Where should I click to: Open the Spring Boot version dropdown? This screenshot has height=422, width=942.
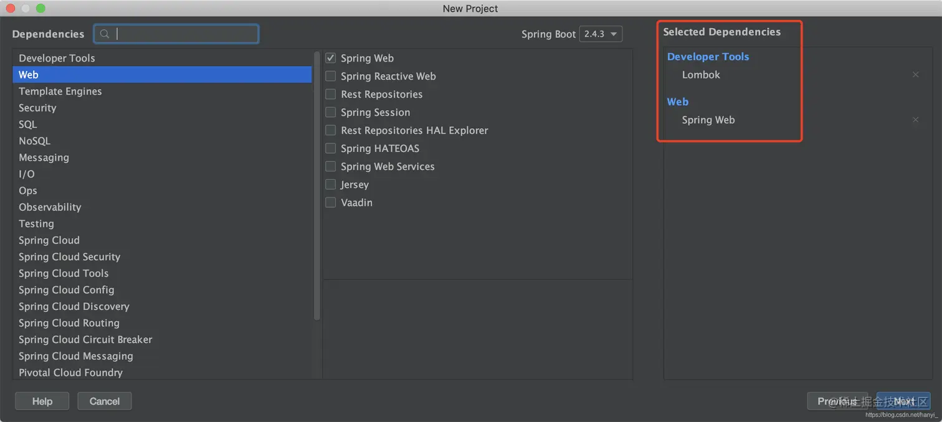[601, 34]
